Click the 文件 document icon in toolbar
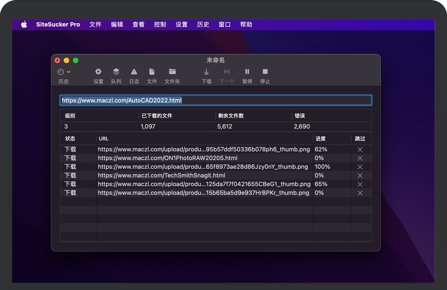This screenshot has width=447, height=290. pos(152,72)
